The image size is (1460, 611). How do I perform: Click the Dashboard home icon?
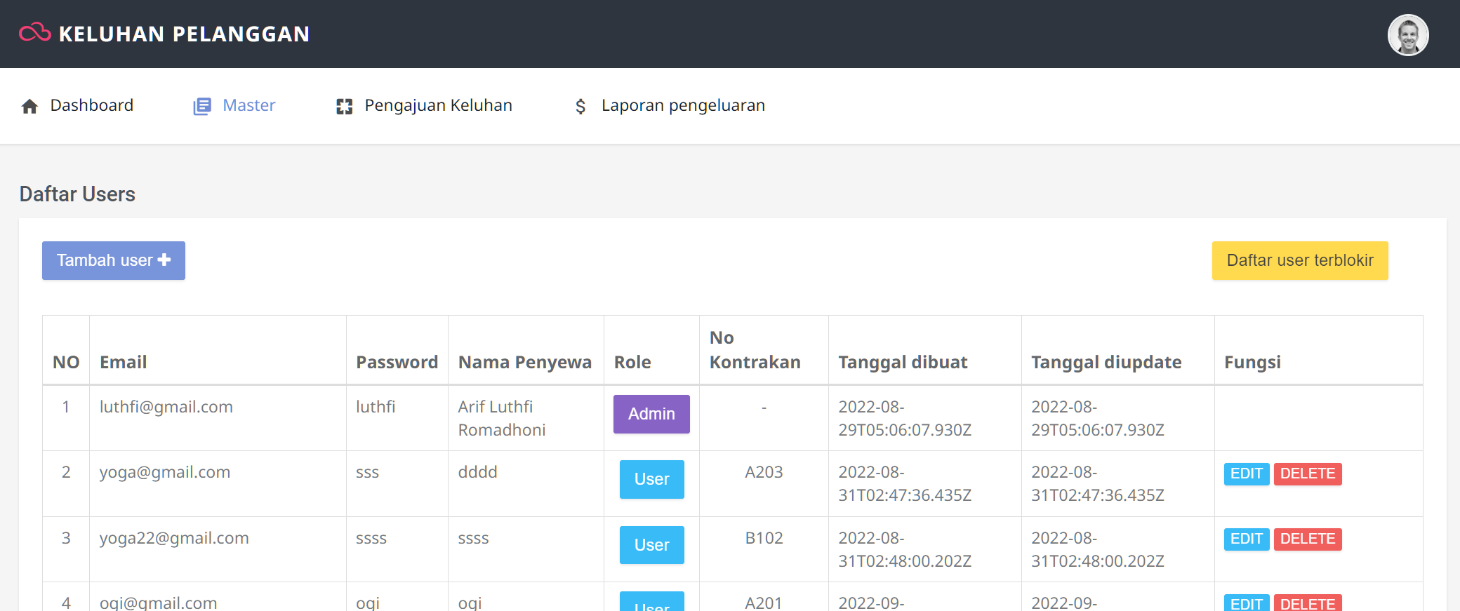[x=29, y=106]
